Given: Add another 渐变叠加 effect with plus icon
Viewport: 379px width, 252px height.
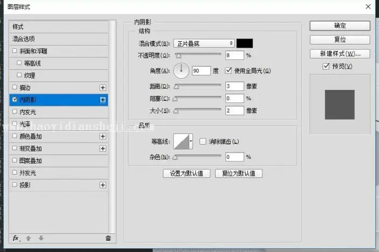Looking at the screenshot, I should pyautogui.click(x=103, y=149).
